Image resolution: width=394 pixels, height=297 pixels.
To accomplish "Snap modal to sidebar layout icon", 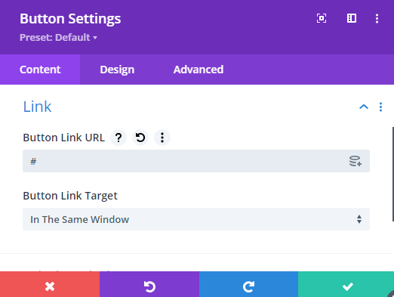I will 352,18.
